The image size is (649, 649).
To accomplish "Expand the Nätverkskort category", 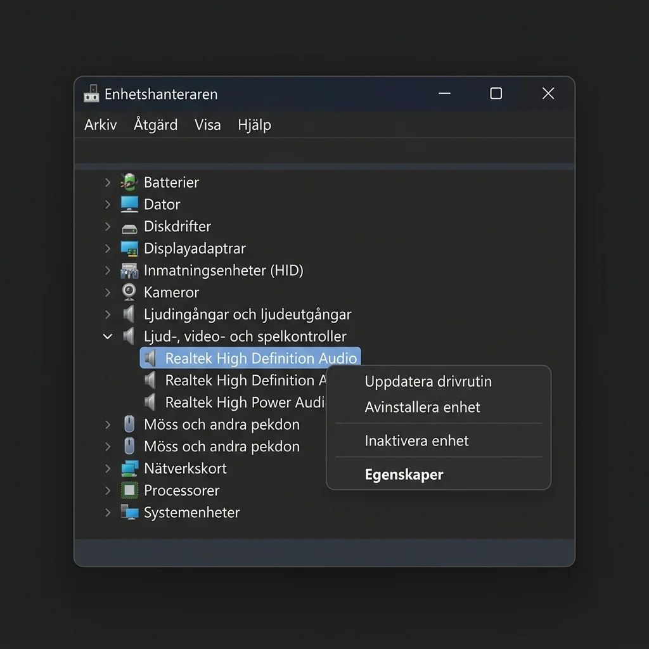I will pyautogui.click(x=108, y=468).
